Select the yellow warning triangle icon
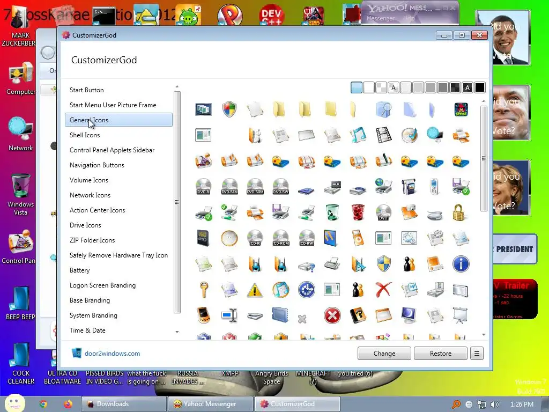Viewport: 549px width, 412px height. pos(255,290)
